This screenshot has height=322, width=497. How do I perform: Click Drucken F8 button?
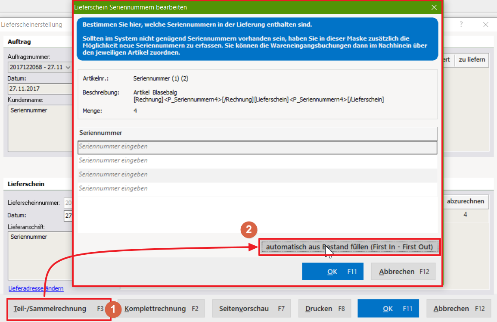(325, 309)
